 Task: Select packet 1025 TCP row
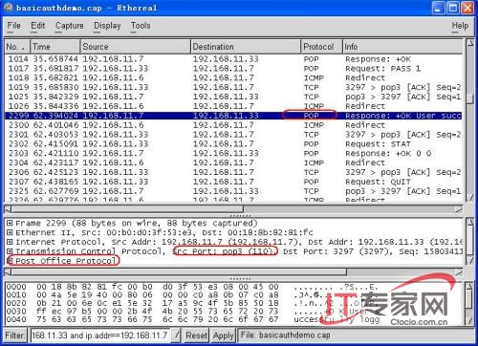(233, 97)
